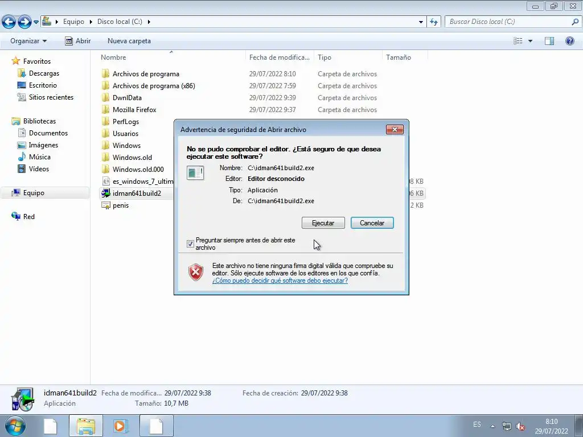The height and width of the screenshot is (437, 583).
Task: Select the Windows folder
Action: click(x=126, y=145)
